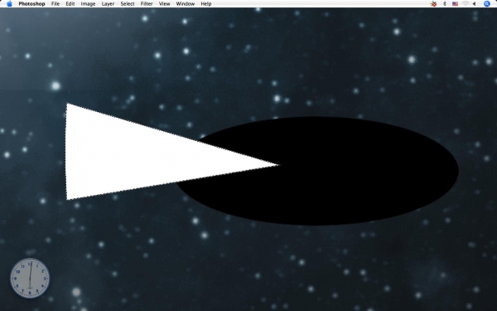This screenshot has width=497, height=311.
Task: Open the Image menu
Action: pyautogui.click(x=88, y=4)
